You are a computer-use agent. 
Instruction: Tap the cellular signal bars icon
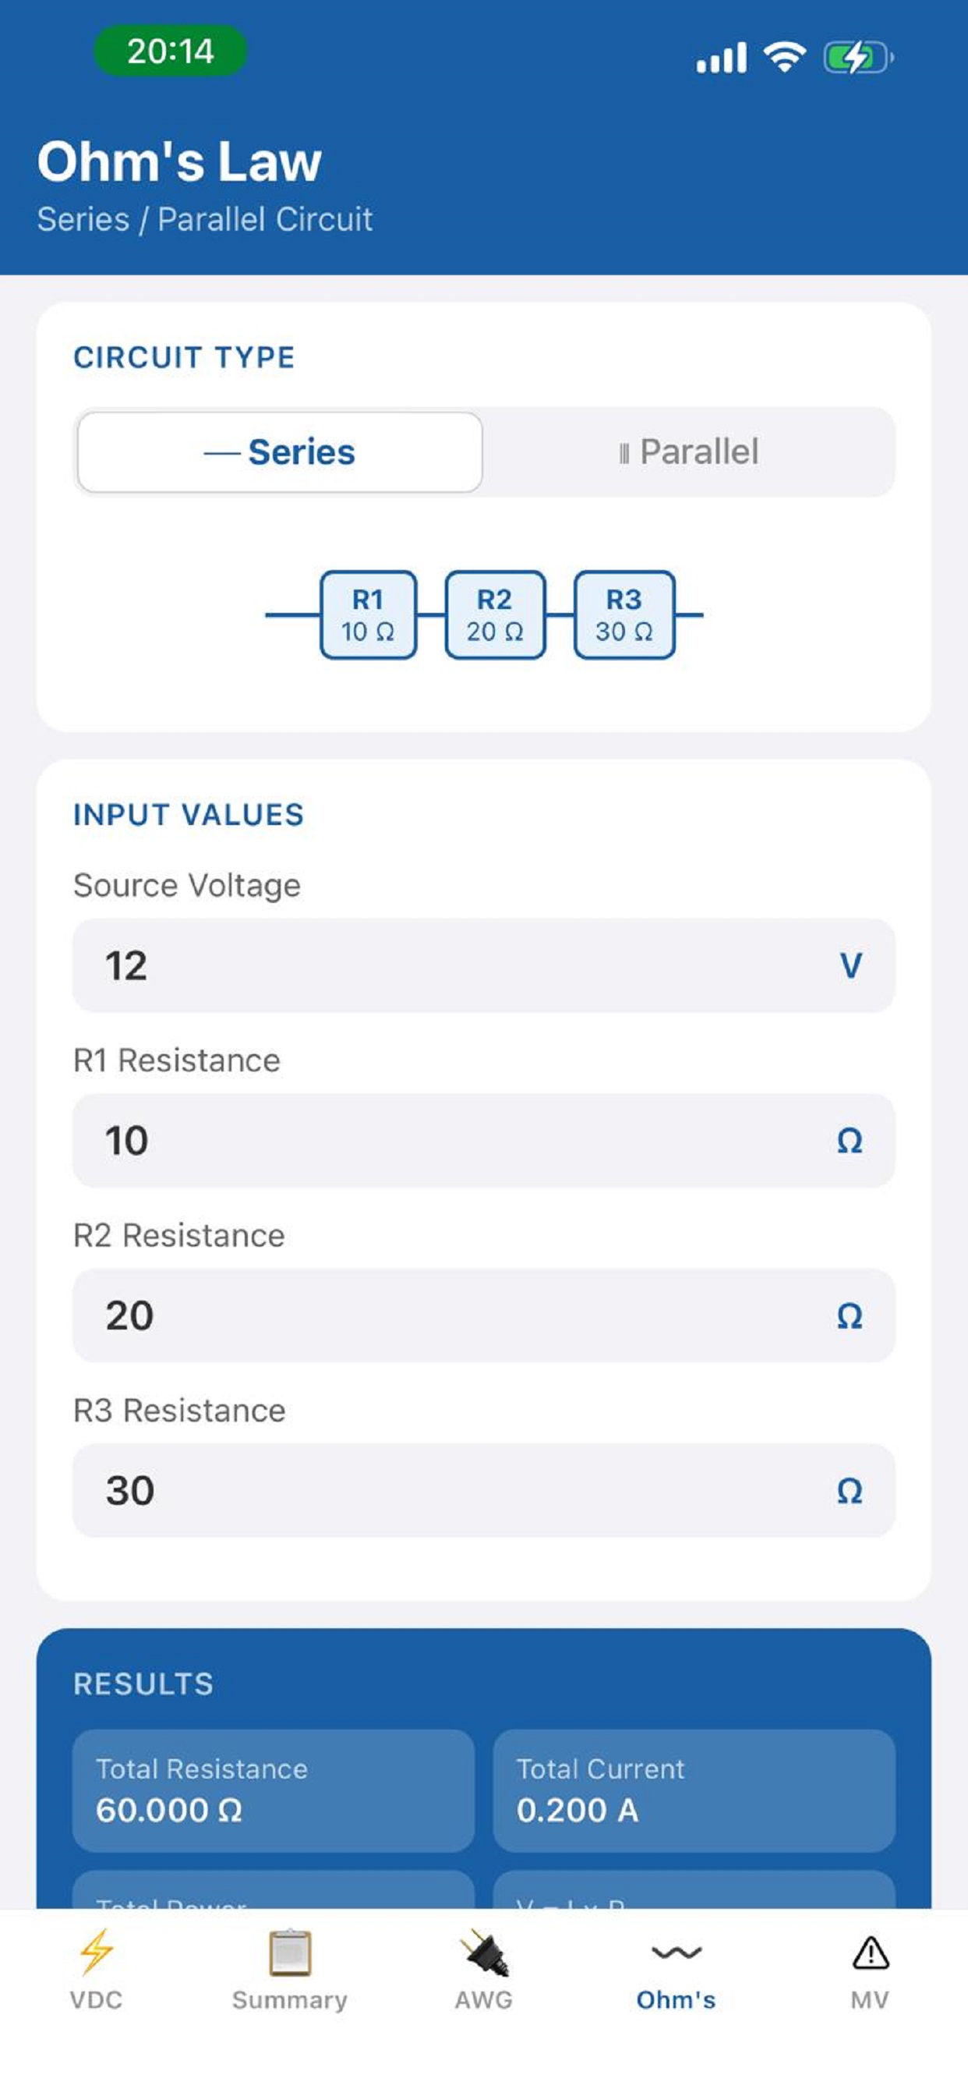[x=721, y=58]
